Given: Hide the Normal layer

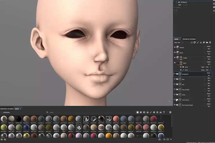Looking at the screenshot, I should pos(175,47).
